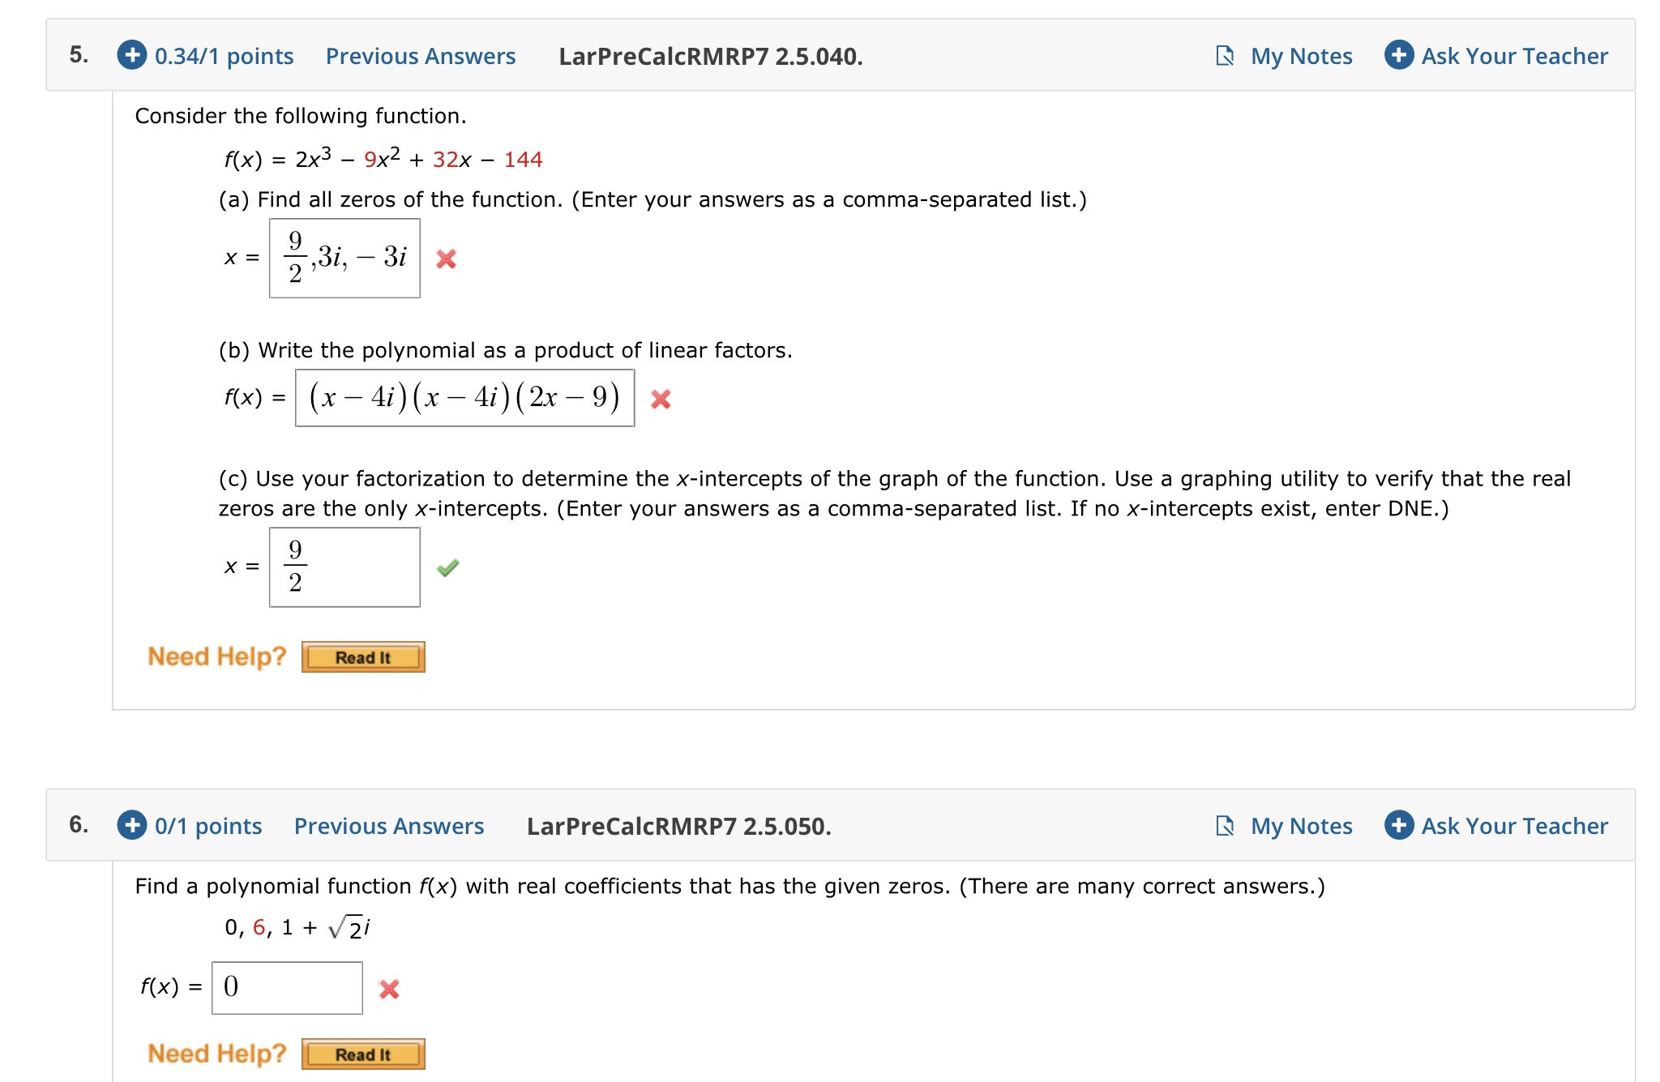Click the Ask Your Teacher link on question 5
The height and width of the screenshot is (1082, 1660).
point(1515,56)
